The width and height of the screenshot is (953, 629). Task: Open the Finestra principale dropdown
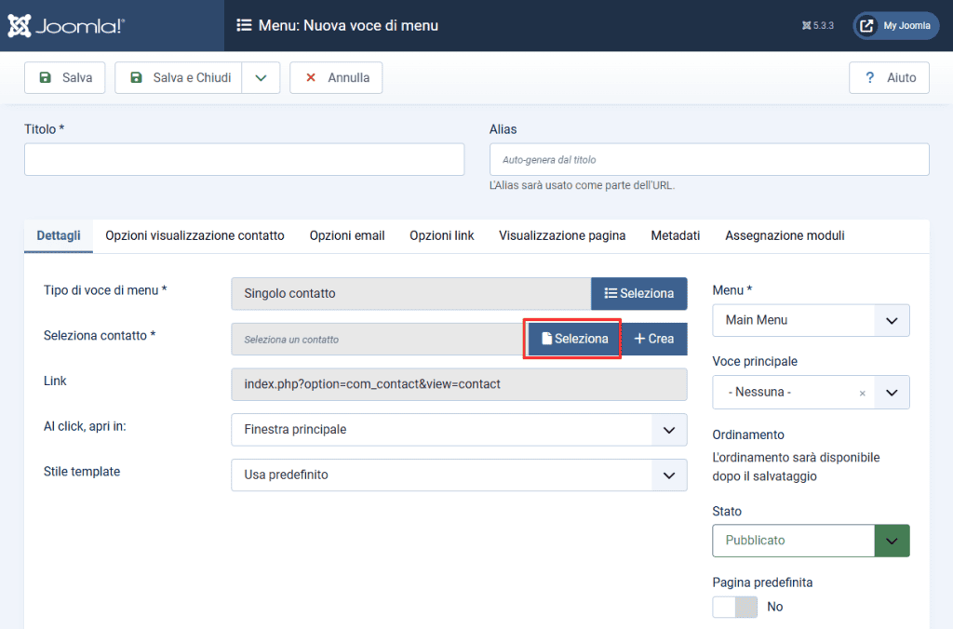459,430
